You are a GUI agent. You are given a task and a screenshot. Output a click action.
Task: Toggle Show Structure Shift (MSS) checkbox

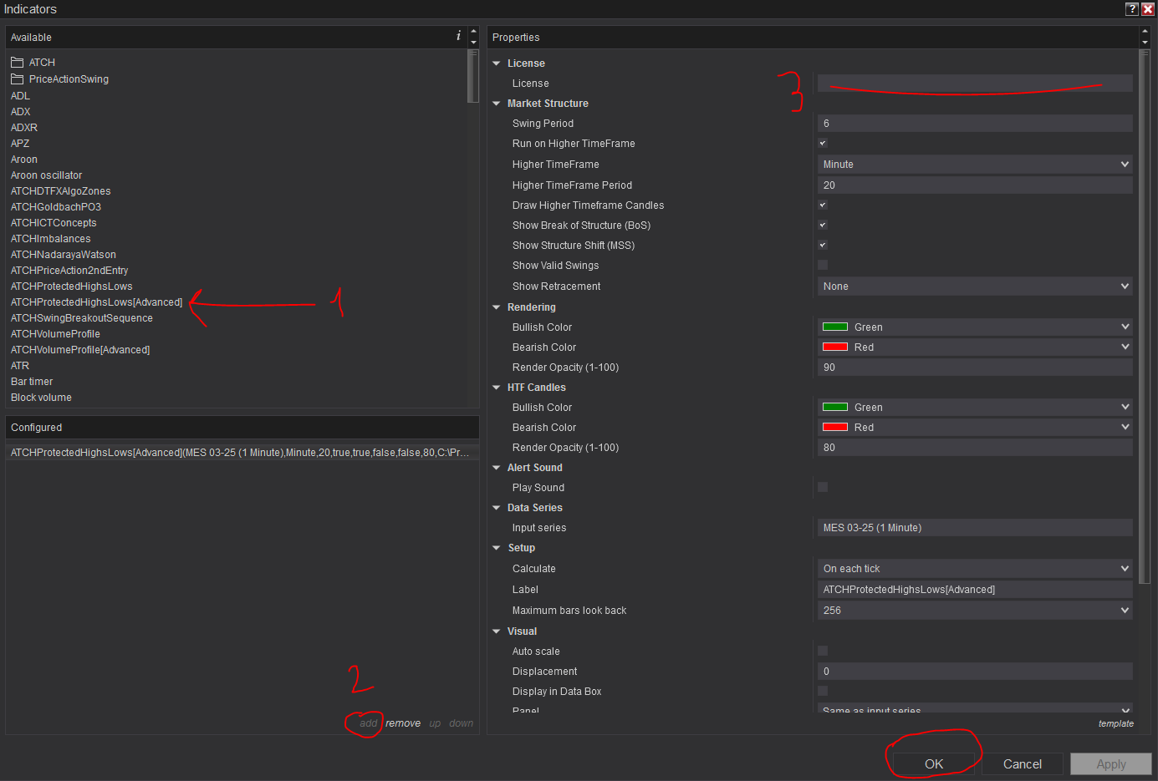(823, 245)
